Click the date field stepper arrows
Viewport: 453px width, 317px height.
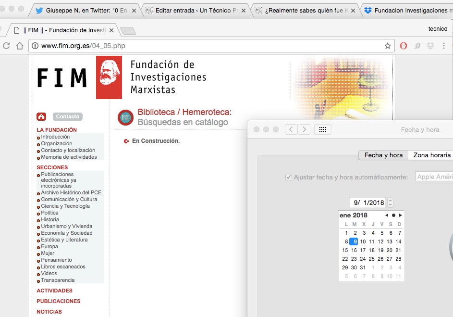[x=390, y=203]
